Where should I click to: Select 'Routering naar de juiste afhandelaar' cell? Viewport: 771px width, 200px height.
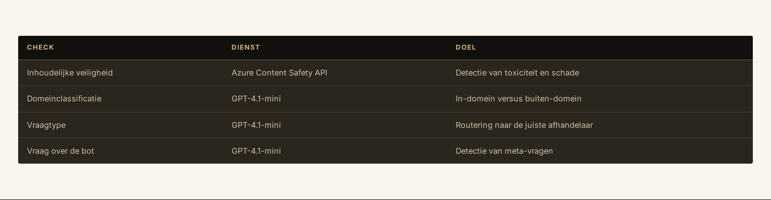click(524, 125)
